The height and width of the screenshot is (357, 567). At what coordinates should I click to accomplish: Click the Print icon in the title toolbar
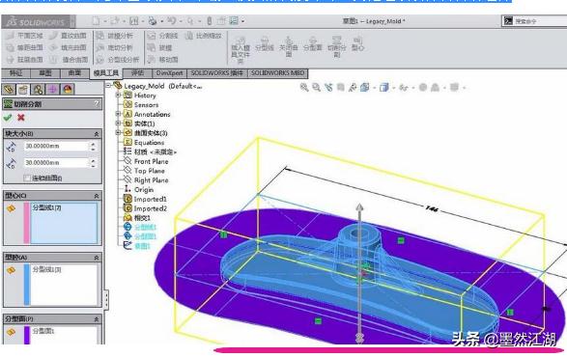153,21
